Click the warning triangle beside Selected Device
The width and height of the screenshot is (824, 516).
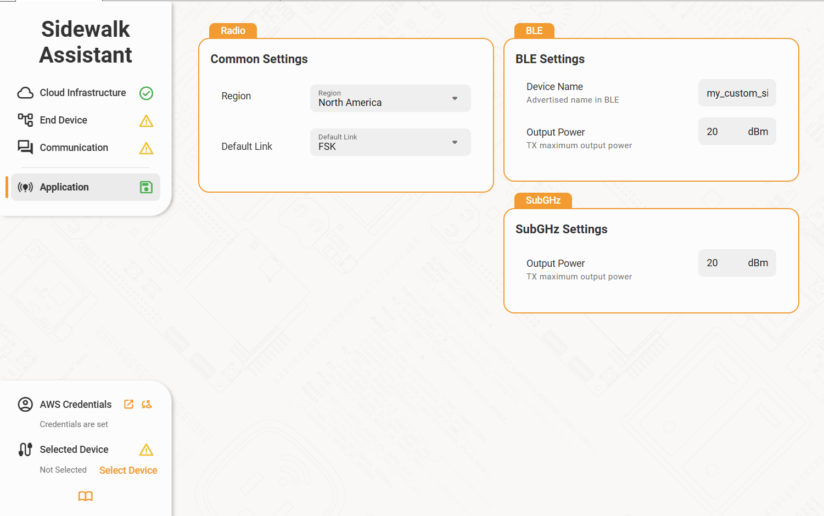(146, 450)
